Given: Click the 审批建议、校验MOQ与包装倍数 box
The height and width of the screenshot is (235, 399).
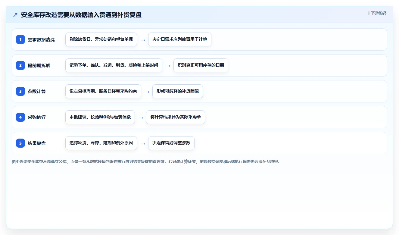Looking at the screenshot, I should (x=100, y=117).
